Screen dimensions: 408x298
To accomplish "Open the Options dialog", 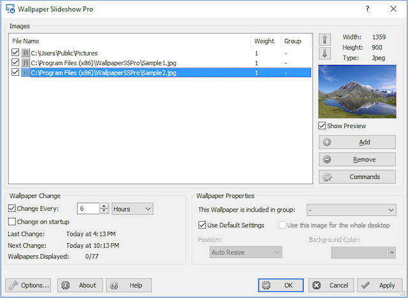I will pyautogui.click(x=28, y=285).
